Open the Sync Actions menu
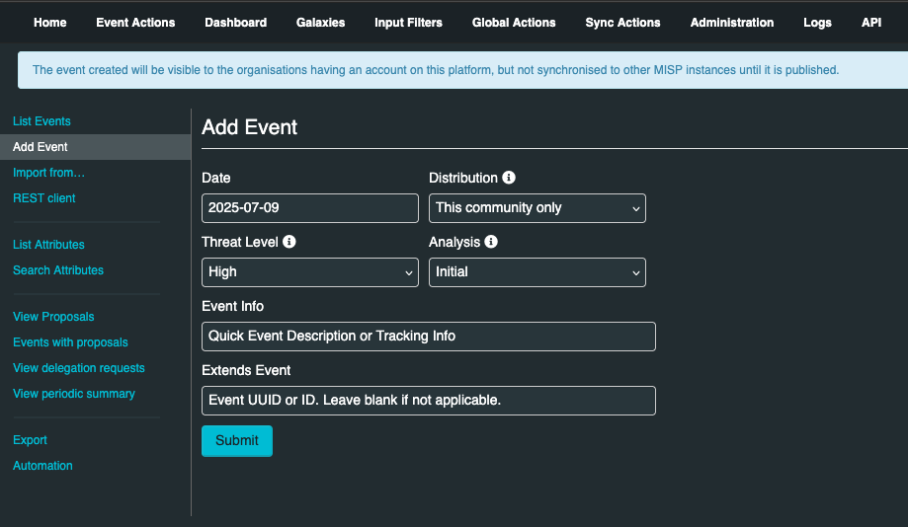Screen dimensions: 908x527 click(x=622, y=22)
